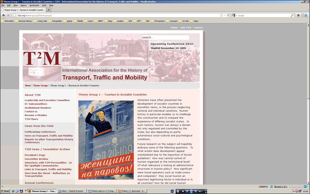310x194 pixels.
Task: Open the Newsletter Archive link
Action: 36,159
